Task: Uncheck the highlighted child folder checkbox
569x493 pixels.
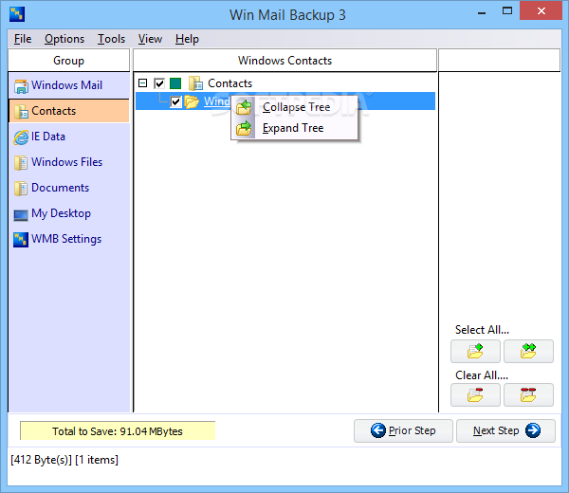Action: point(175,102)
